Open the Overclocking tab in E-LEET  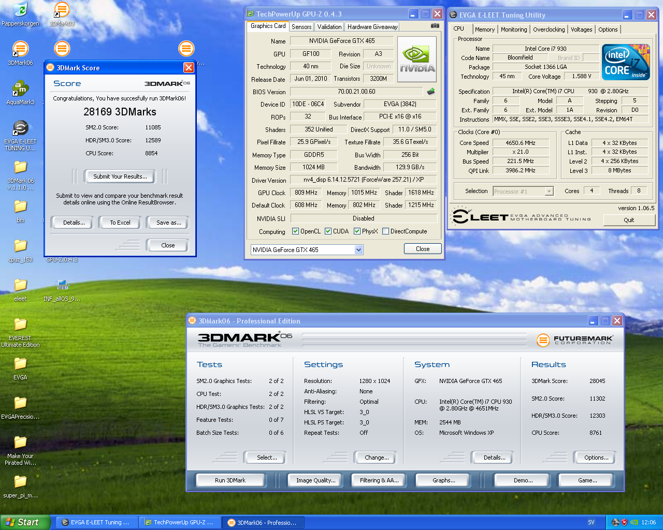[x=549, y=30]
